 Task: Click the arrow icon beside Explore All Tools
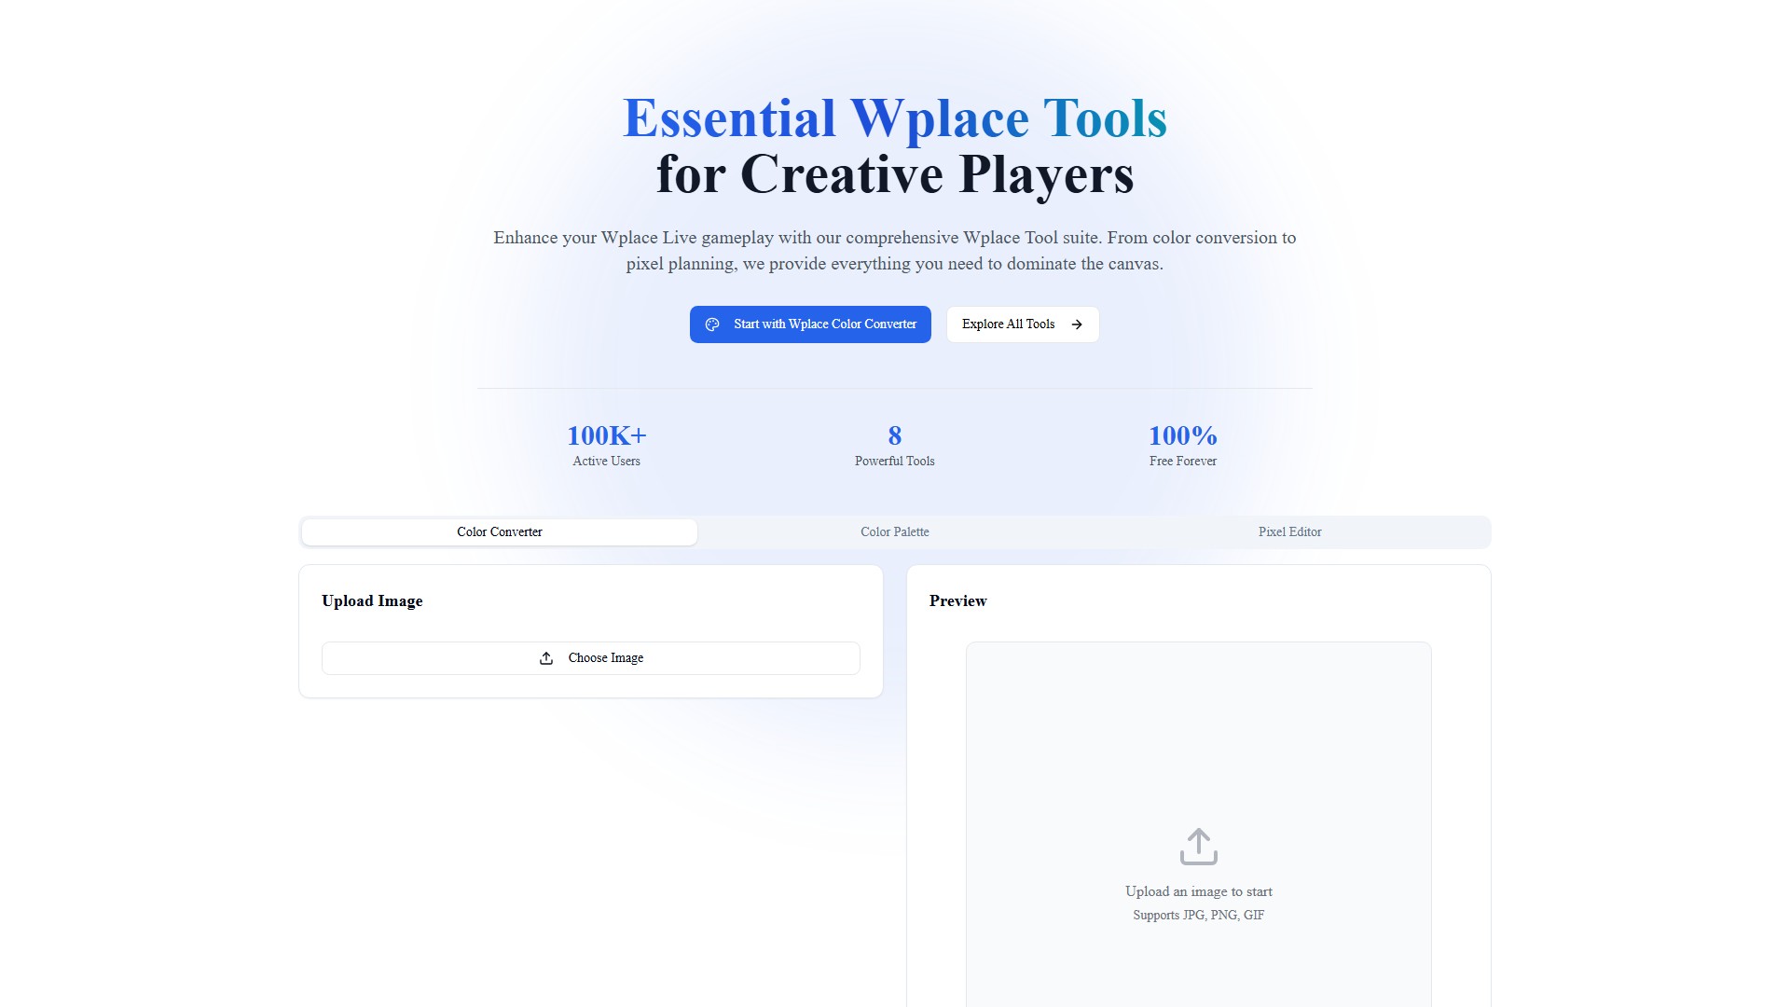1077,324
